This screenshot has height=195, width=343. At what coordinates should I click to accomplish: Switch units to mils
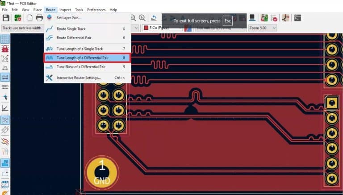pos(5,77)
